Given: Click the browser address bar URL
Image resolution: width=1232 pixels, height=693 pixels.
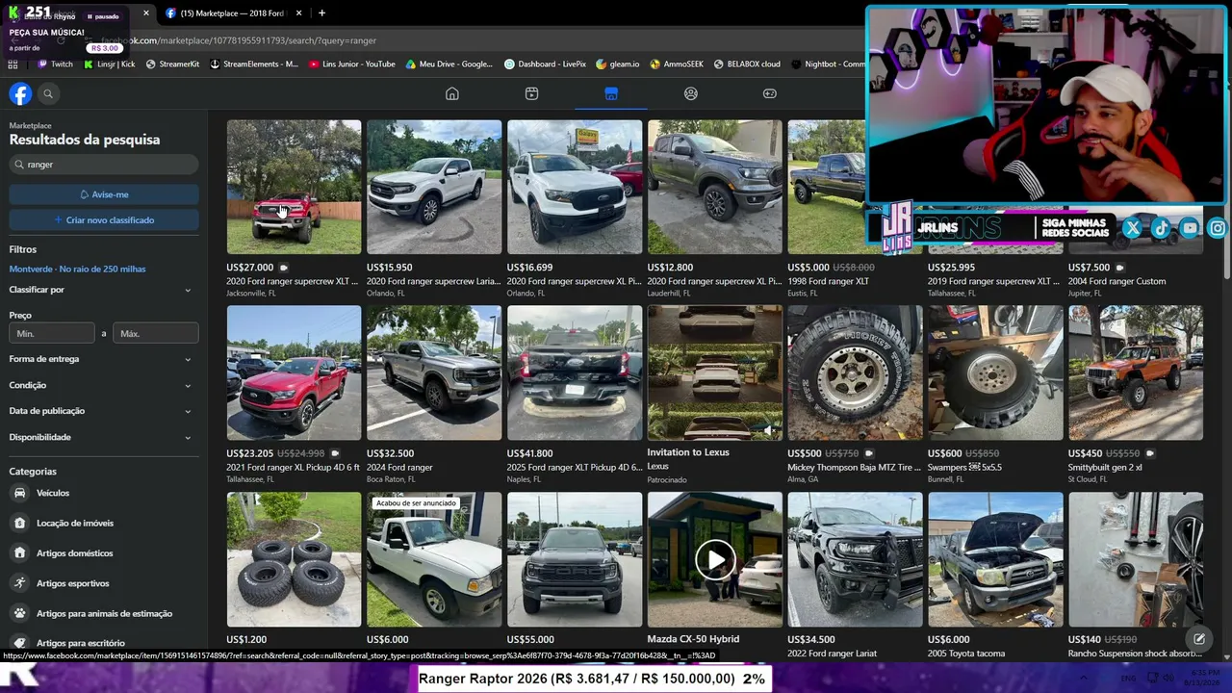Looking at the screenshot, I should click(x=239, y=40).
